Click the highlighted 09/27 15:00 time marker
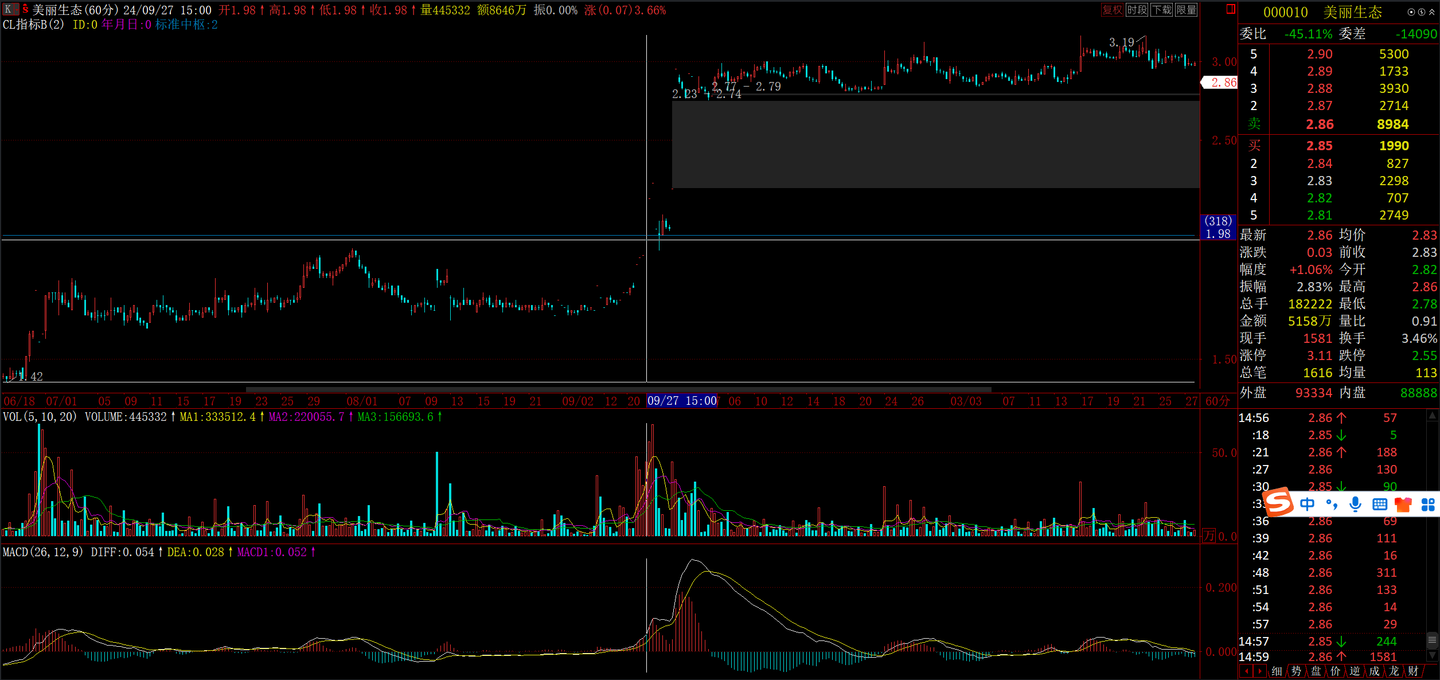The height and width of the screenshot is (680, 1440). pos(682,401)
